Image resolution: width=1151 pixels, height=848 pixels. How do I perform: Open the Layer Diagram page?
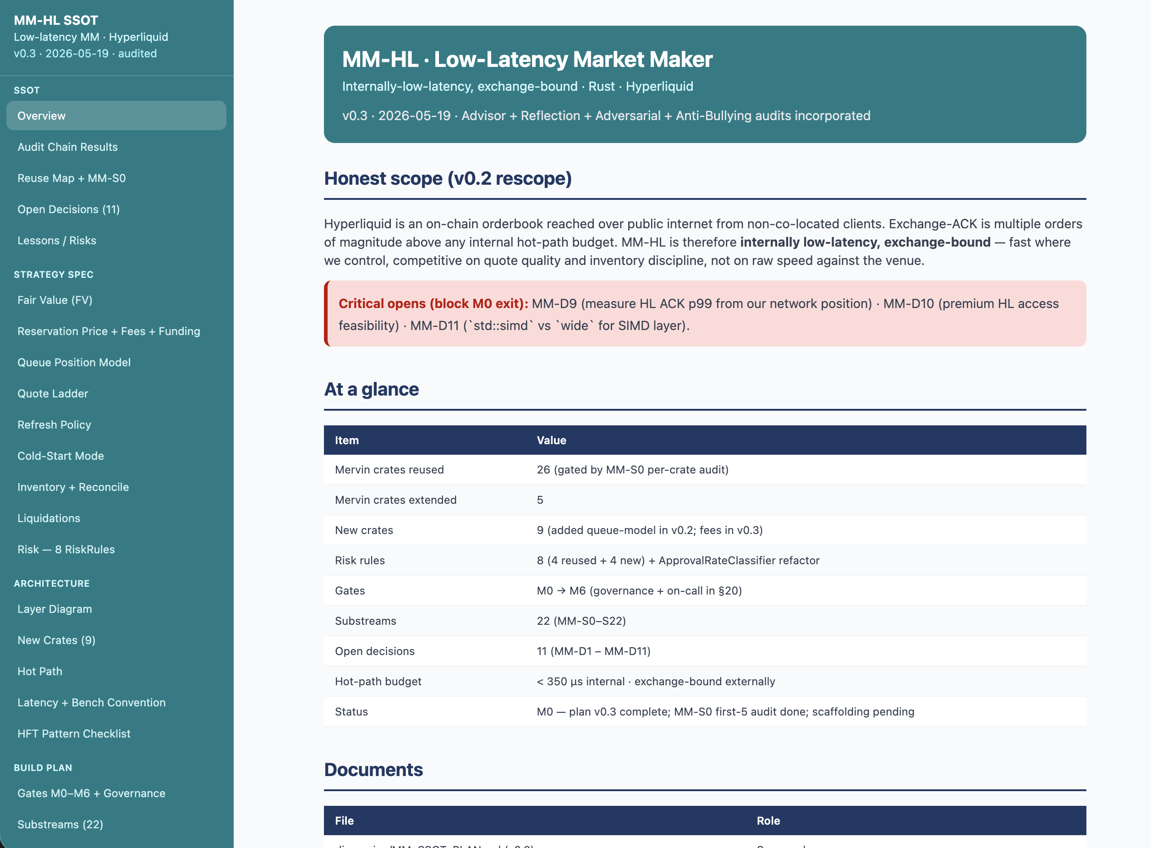[116, 609]
